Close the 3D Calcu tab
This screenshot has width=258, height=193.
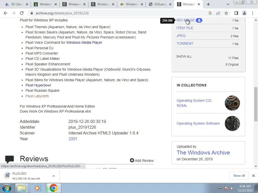tap(27, 4)
